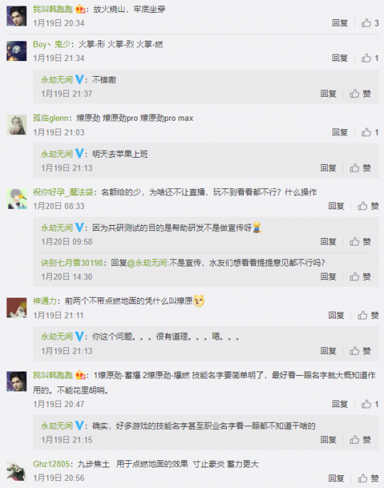The image size is (384, 488).
Task: Open Boy、鬼少's avatar thumbnail
Action: pyautogui.click(x=16, y=51)
